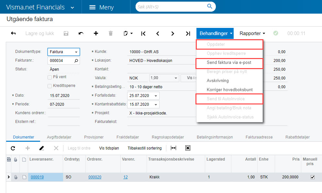Click lookup magnifier in Fakturanr. field

[76, 61]
